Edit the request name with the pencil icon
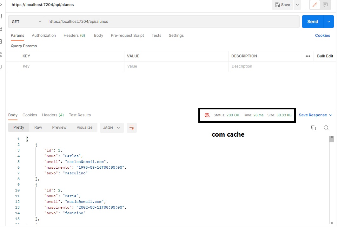 tap(315, 5)
